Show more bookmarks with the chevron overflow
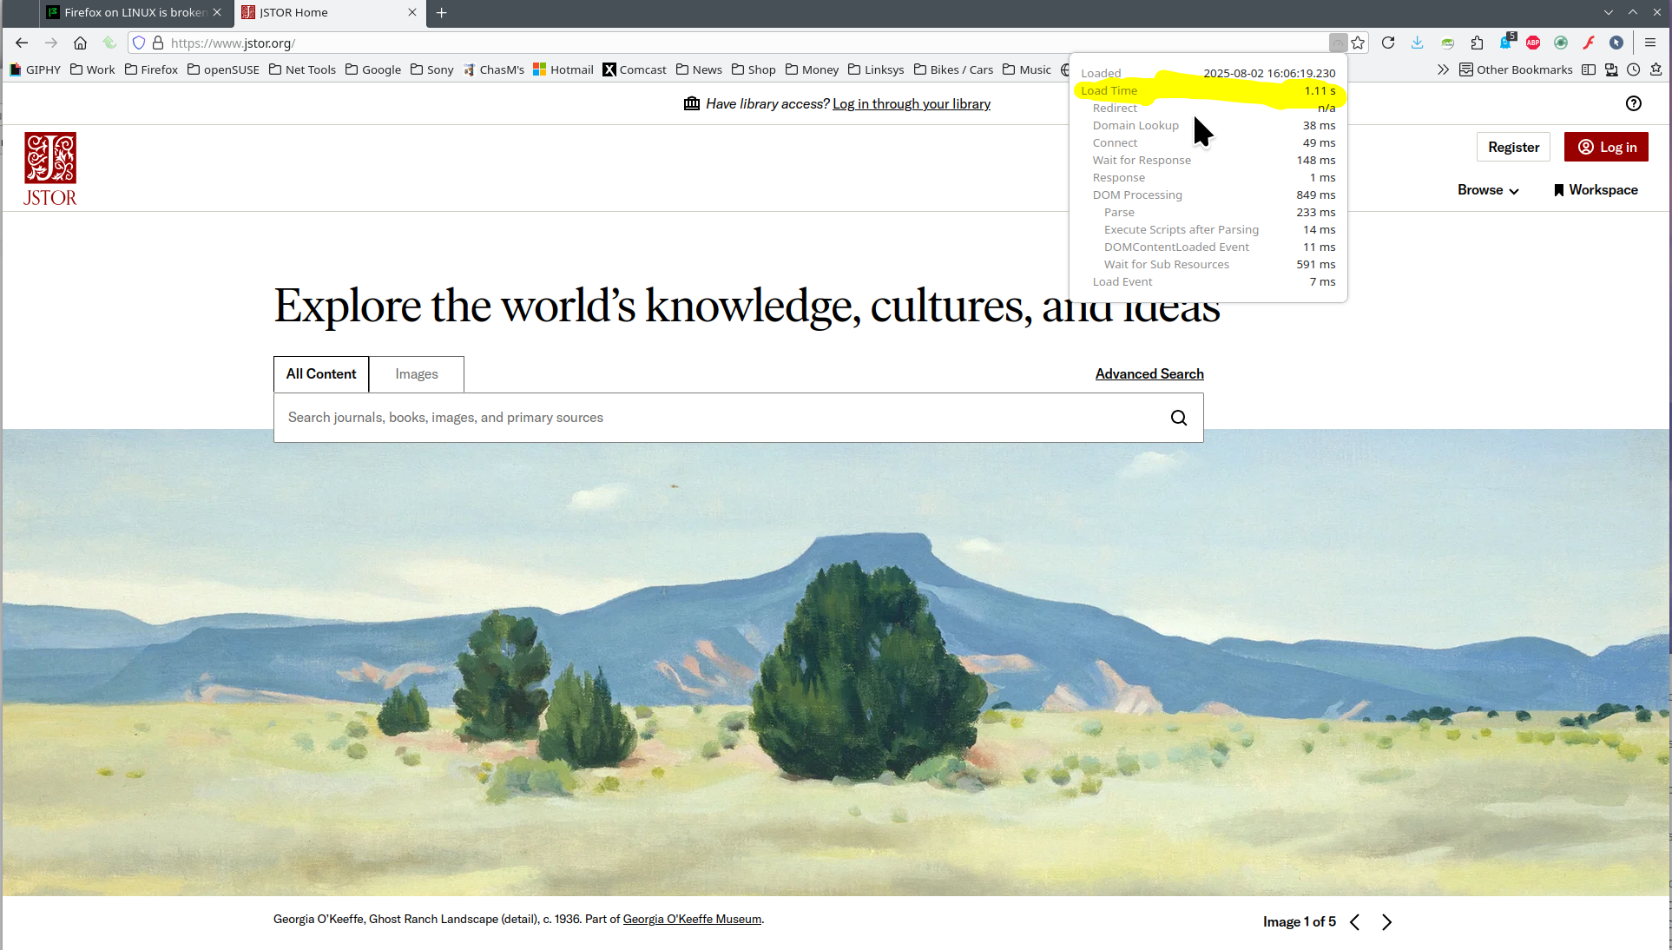1672x950 pixels. [x=1443, y=69]
